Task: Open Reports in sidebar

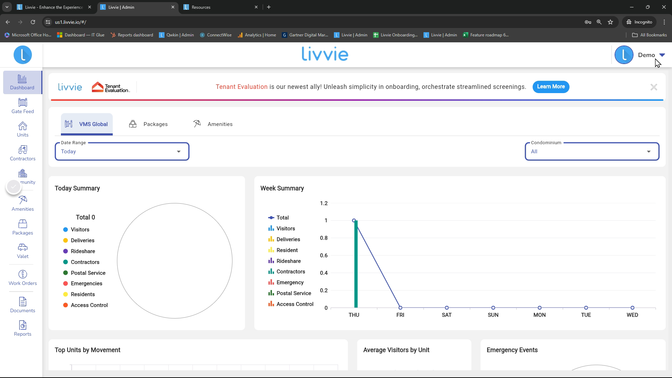Action: tap(22, 329)
